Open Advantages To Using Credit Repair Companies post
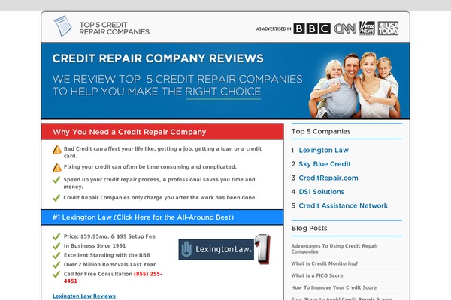Viewport: 451px width, 300px height. tap(334, 248)
